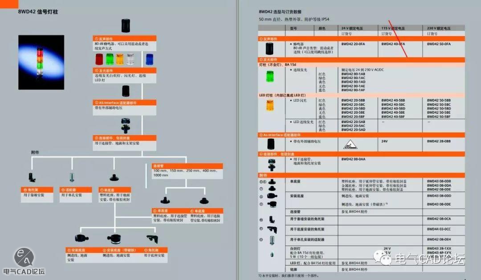Select order number 8WD42 00-1AF
The width and height of the screenshot is (481, 280).
353,90
